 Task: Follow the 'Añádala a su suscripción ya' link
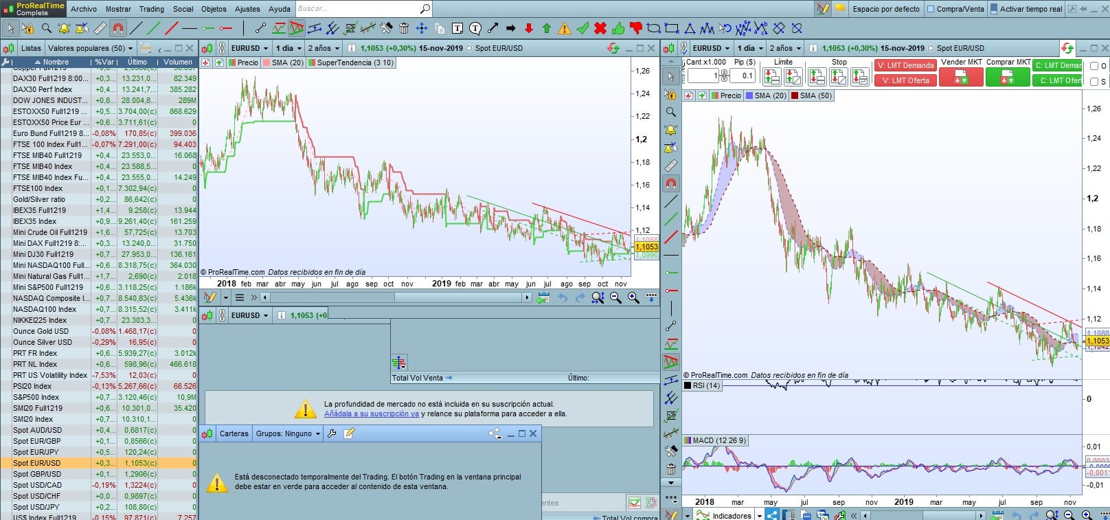(x=371, y=414)
